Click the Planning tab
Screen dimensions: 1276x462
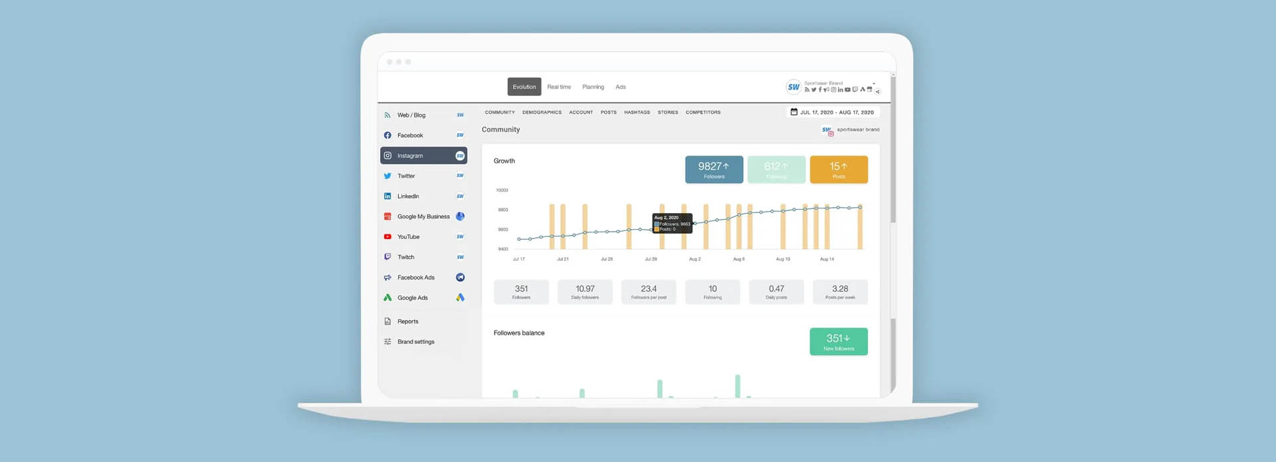[x=593, y=87]
